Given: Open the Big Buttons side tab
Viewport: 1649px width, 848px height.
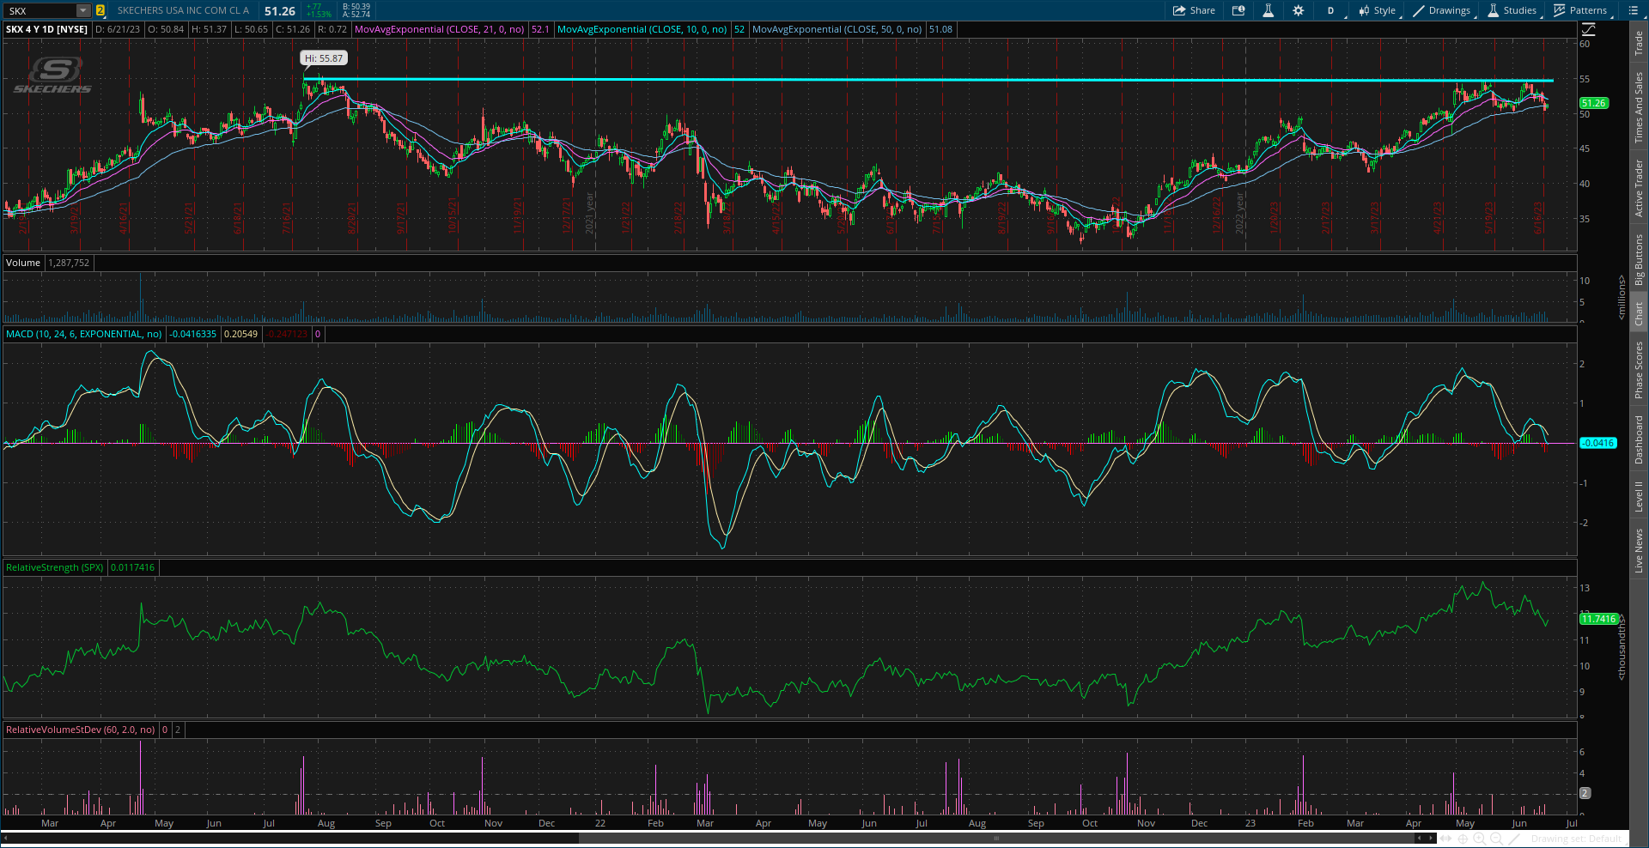Looking at the screenshot, I should click(x=1639, y=260).
